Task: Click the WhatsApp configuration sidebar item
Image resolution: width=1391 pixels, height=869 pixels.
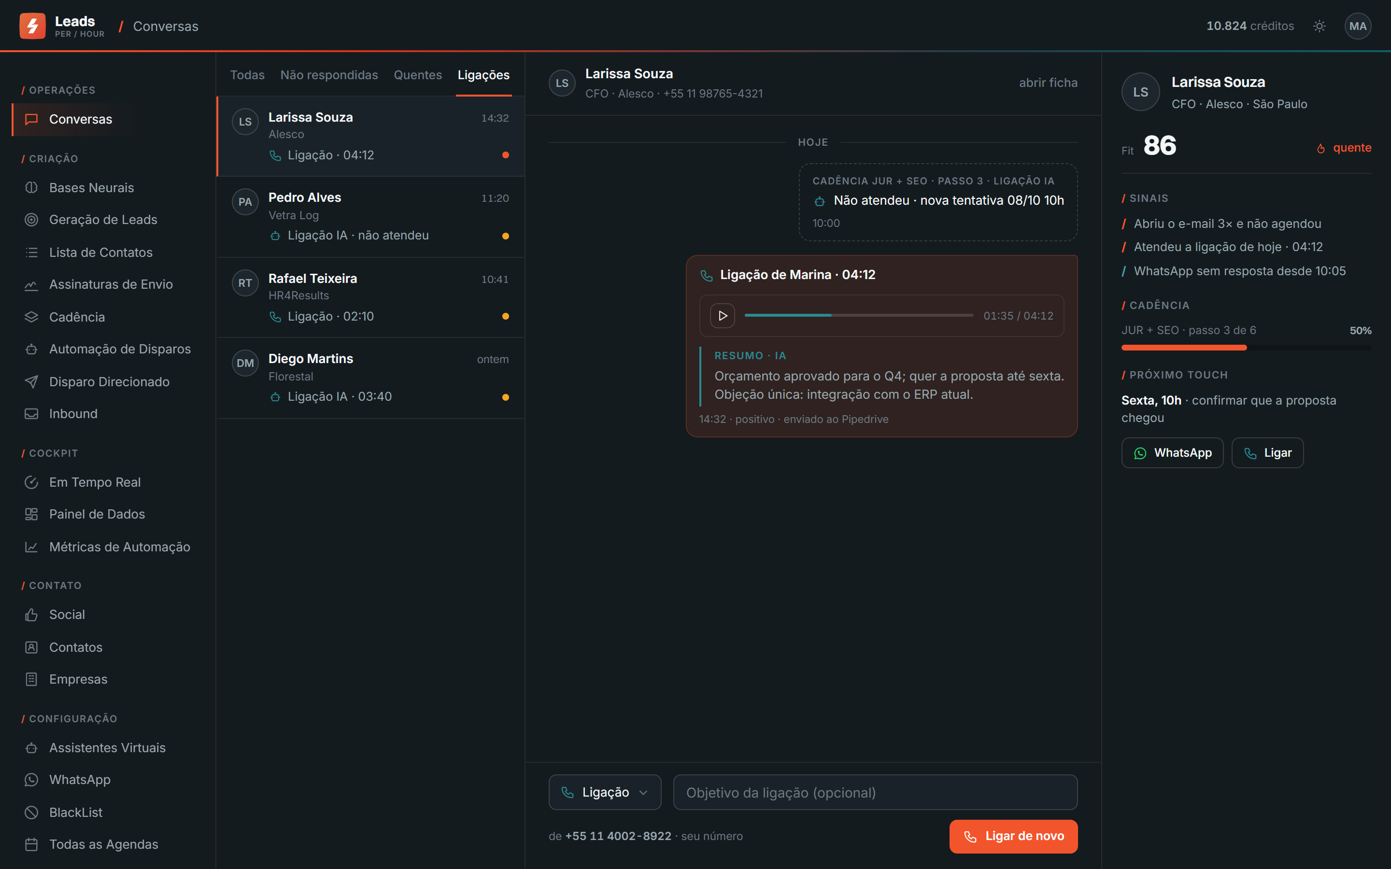Action: coord(107,780)
